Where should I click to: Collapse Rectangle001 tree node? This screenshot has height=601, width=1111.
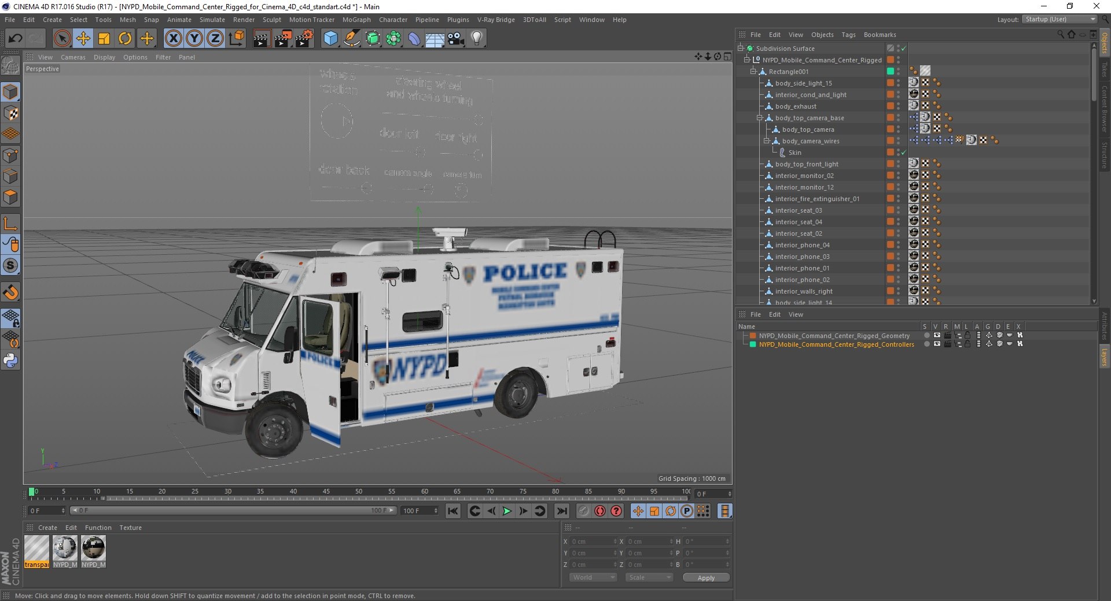point(753,72)
